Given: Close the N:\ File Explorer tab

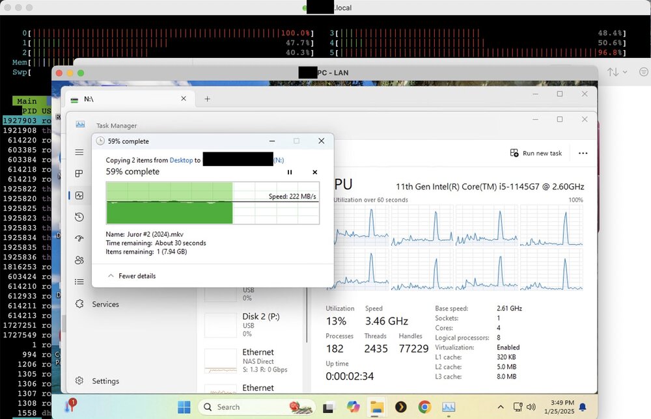Looking at the screenshot, I should tap(184, 99).
